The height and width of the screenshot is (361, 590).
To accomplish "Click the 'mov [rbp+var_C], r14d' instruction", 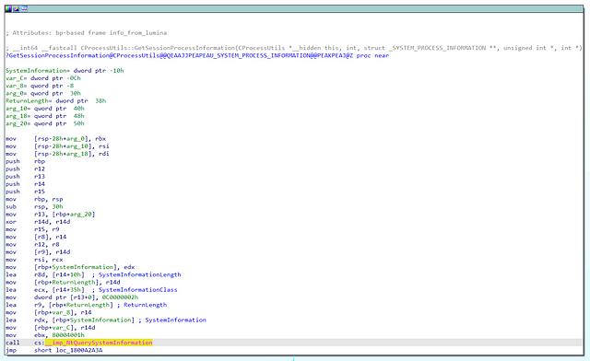I will click(51, 328).
